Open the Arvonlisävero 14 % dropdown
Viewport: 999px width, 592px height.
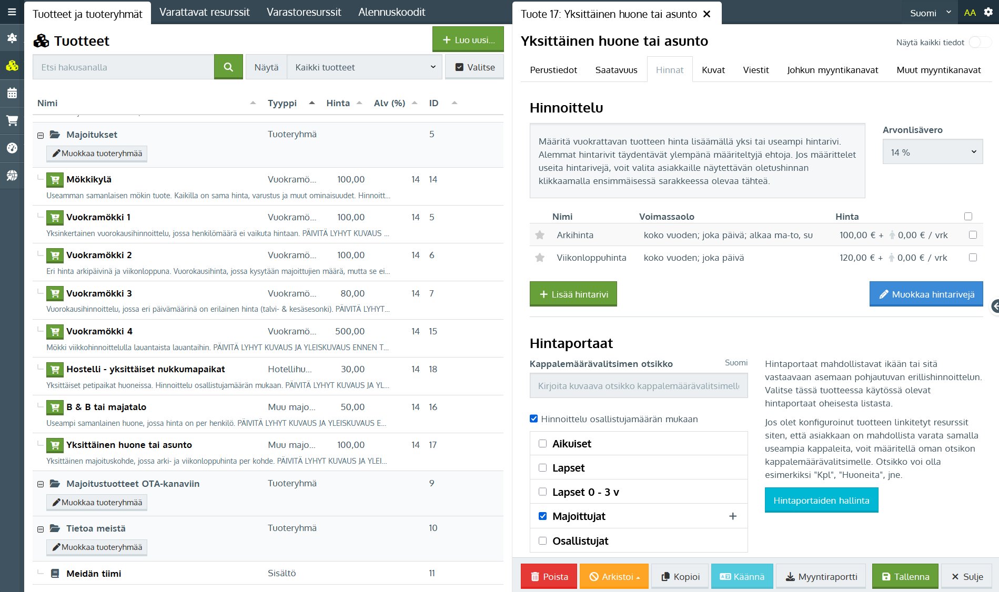pyautogui.click(x=932, y=152)
